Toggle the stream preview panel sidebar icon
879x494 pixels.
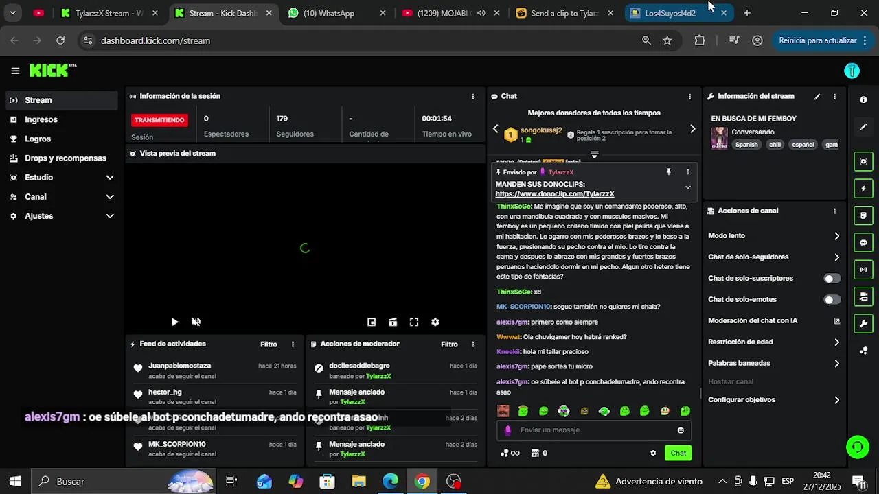click(x=863, y=162)
